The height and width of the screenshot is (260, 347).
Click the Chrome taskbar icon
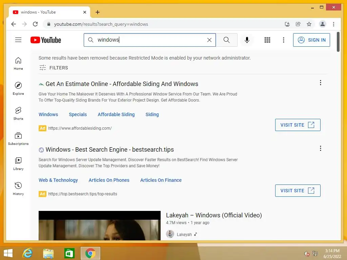[x=90, y=253]
